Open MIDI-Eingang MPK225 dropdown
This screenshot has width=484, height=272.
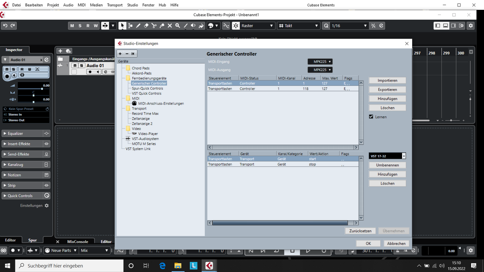pos(320,62)
